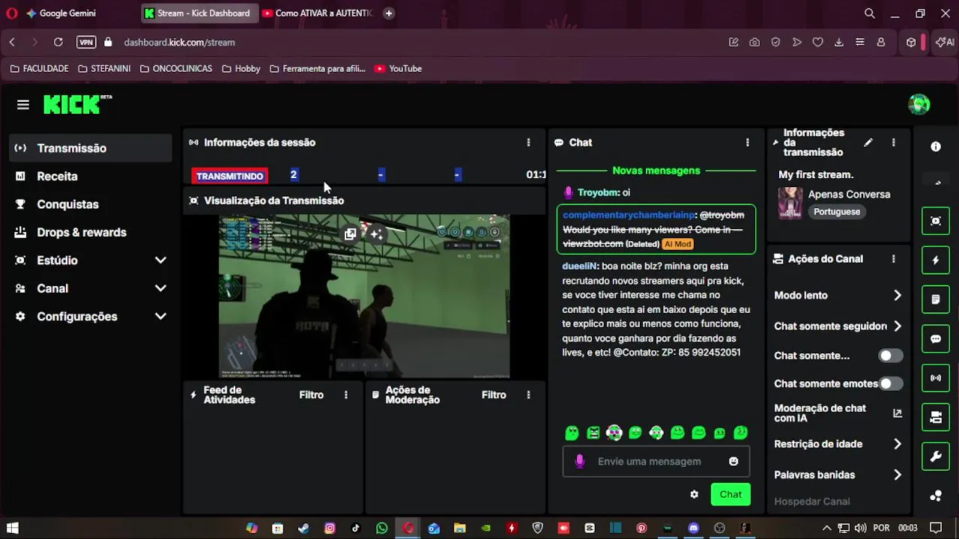Image resolution: width=959 pixels, height=539 pixels.
Task: Open the info icon in the right sidebar
Action: click(x=936, y=147)
